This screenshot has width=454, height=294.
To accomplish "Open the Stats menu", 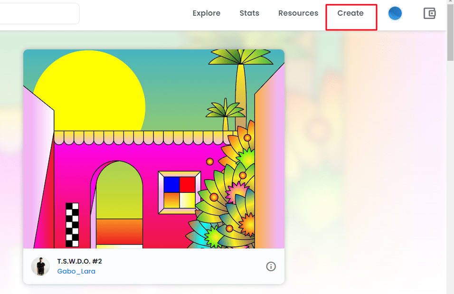I will point(249,13).
